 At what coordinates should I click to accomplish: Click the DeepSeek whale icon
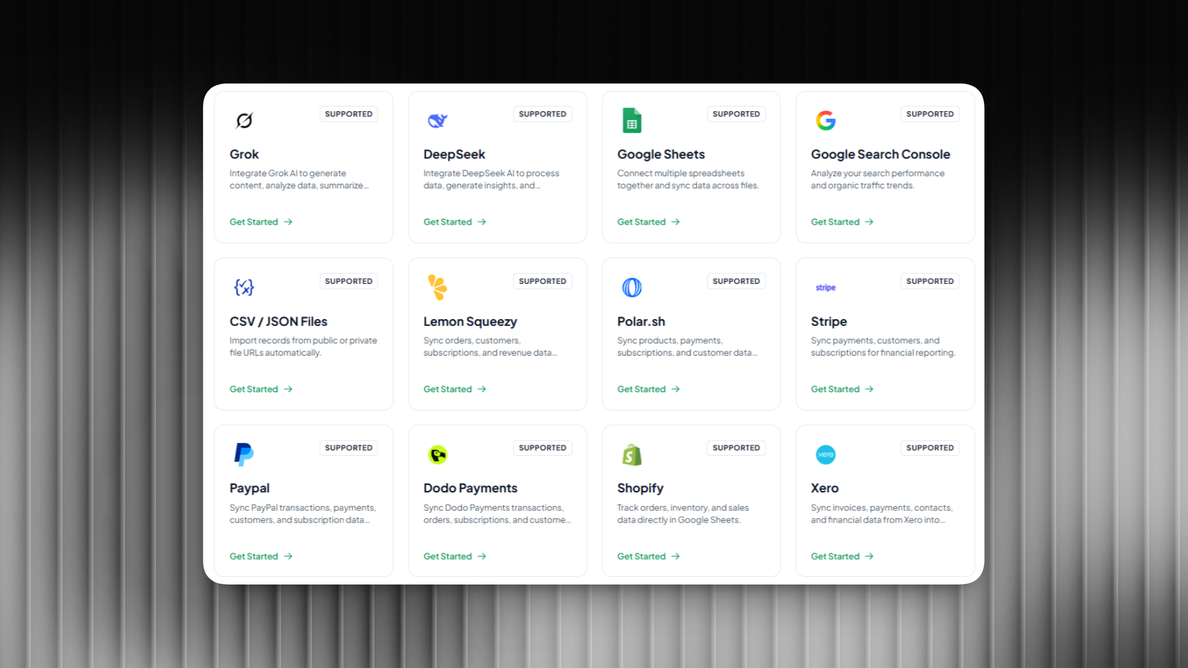coord(437,120)
